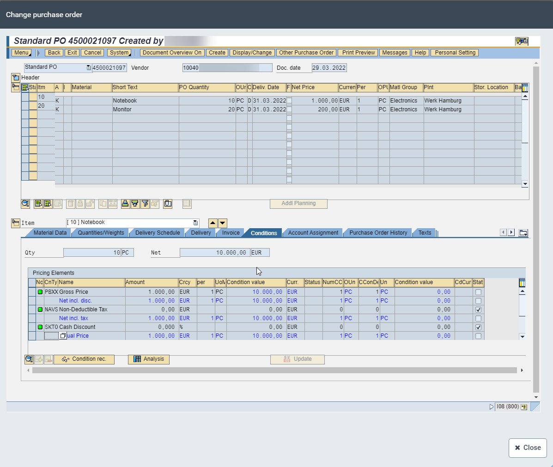Switch to the Delivery Schedule tab

coord(158,233)
